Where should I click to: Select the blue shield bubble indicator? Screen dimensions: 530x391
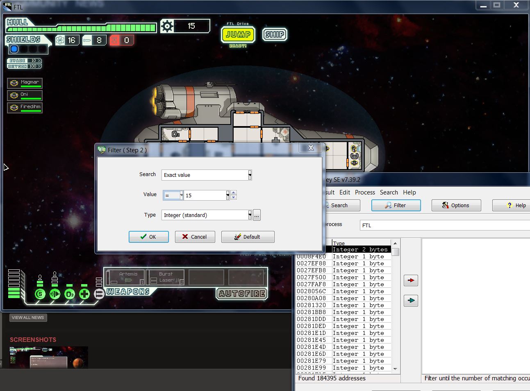[x=14, y=49]
